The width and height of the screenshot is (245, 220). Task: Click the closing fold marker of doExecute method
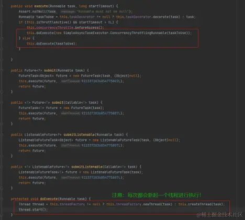coord(2,215)
